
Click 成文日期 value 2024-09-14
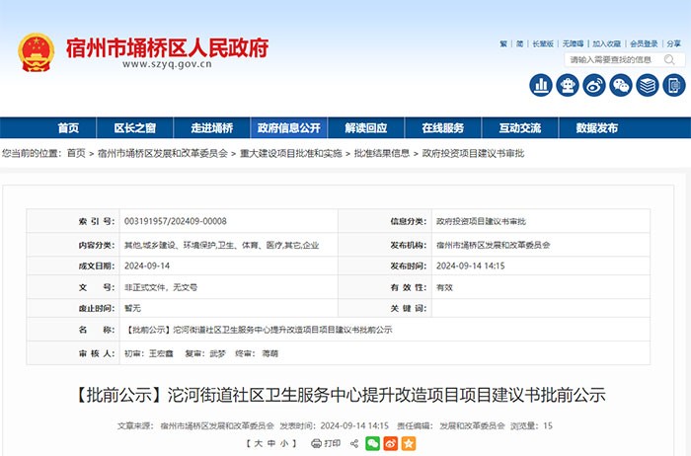click(x=147, y=266)
